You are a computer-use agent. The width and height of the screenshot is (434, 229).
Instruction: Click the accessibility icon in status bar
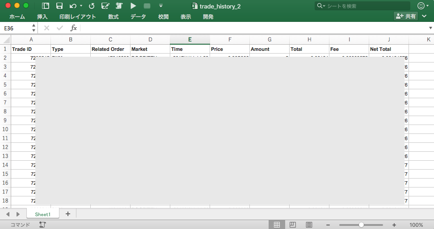pyautogui.click(x=42, y=225)
